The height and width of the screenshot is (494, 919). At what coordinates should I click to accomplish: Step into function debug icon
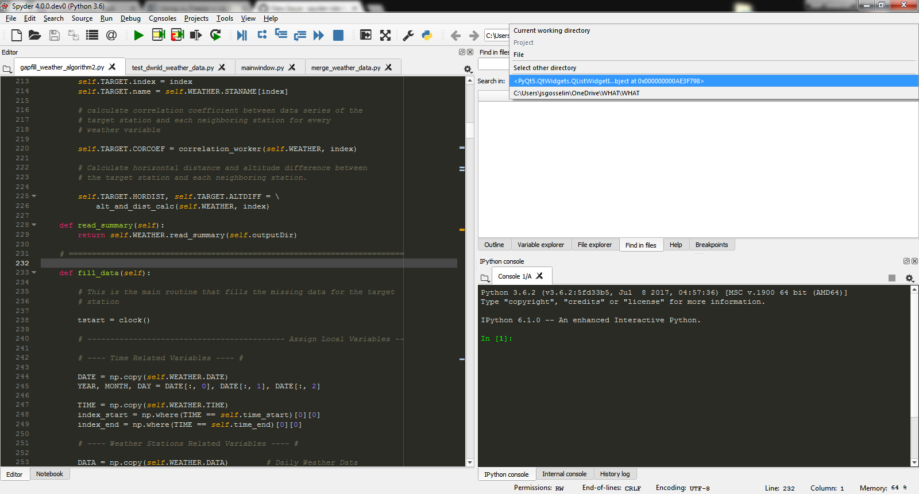tap(281, 34)
